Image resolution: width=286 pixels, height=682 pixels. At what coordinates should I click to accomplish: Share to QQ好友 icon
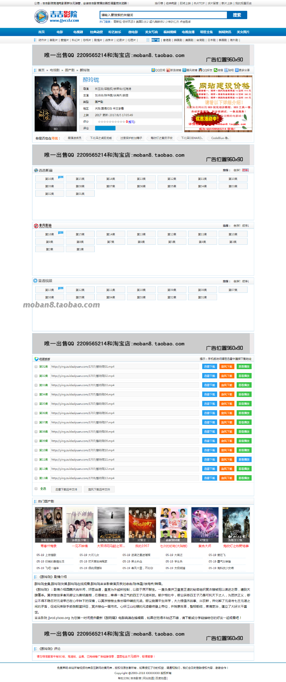[x=201, y=70]
